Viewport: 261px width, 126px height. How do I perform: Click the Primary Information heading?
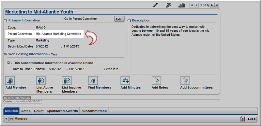tap(24, 20)
